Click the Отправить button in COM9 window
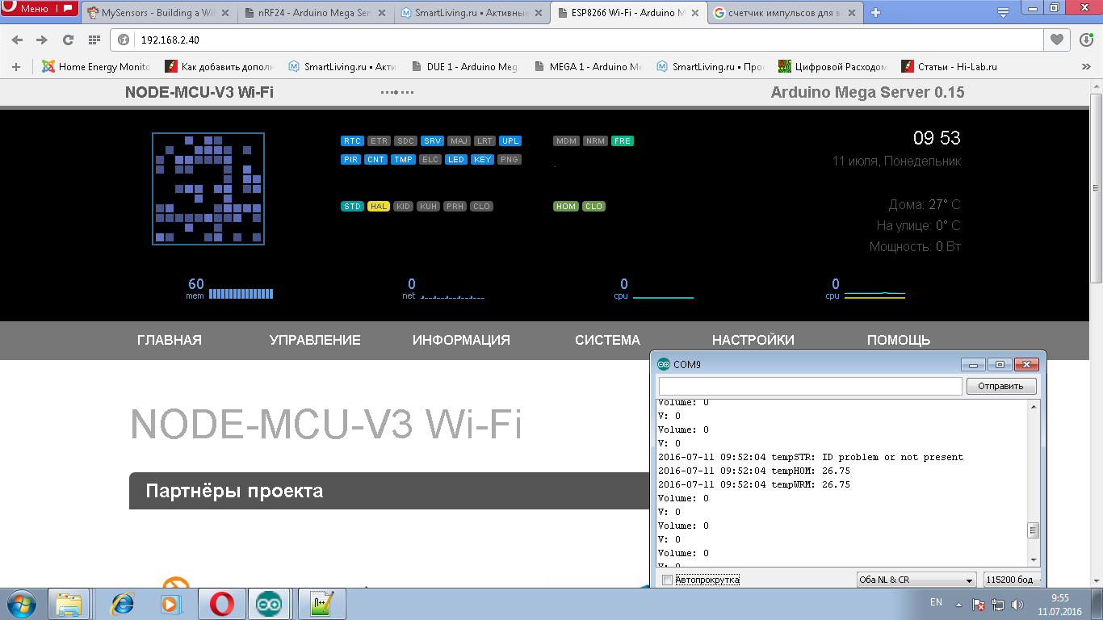 click(x=1001, y=386)
